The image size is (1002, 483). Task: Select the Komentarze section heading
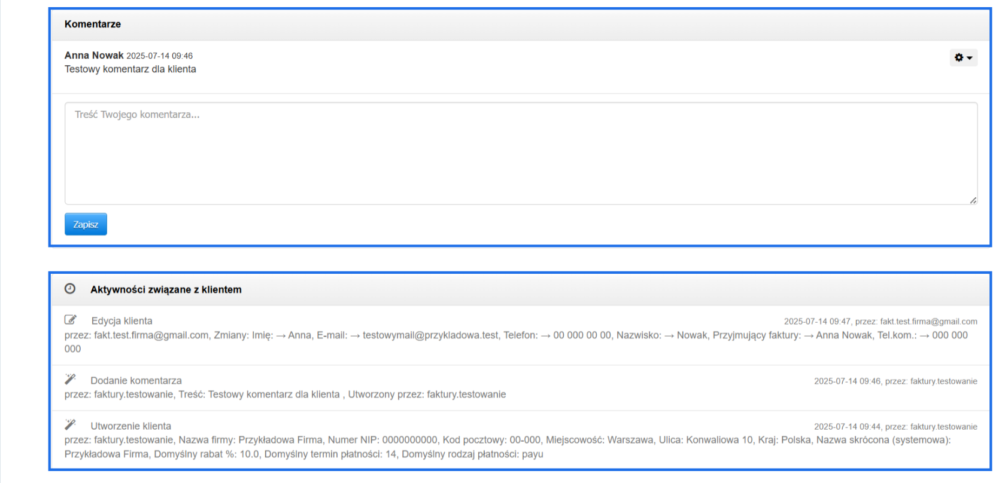coord(93,24)
